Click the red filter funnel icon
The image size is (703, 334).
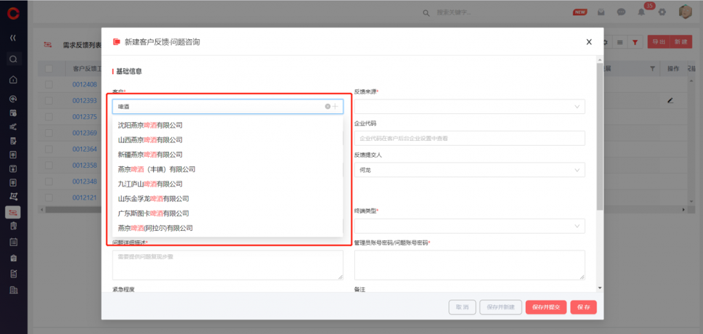635,43
